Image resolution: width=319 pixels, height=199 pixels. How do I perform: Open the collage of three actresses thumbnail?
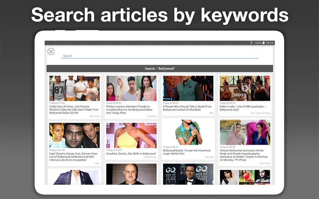coord(245,177)
